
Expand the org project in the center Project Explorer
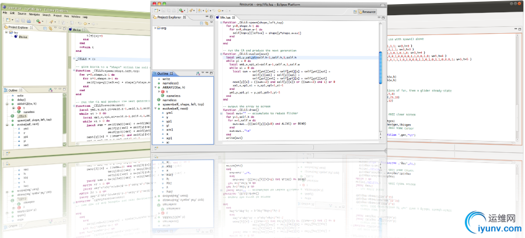pos(155,28)
